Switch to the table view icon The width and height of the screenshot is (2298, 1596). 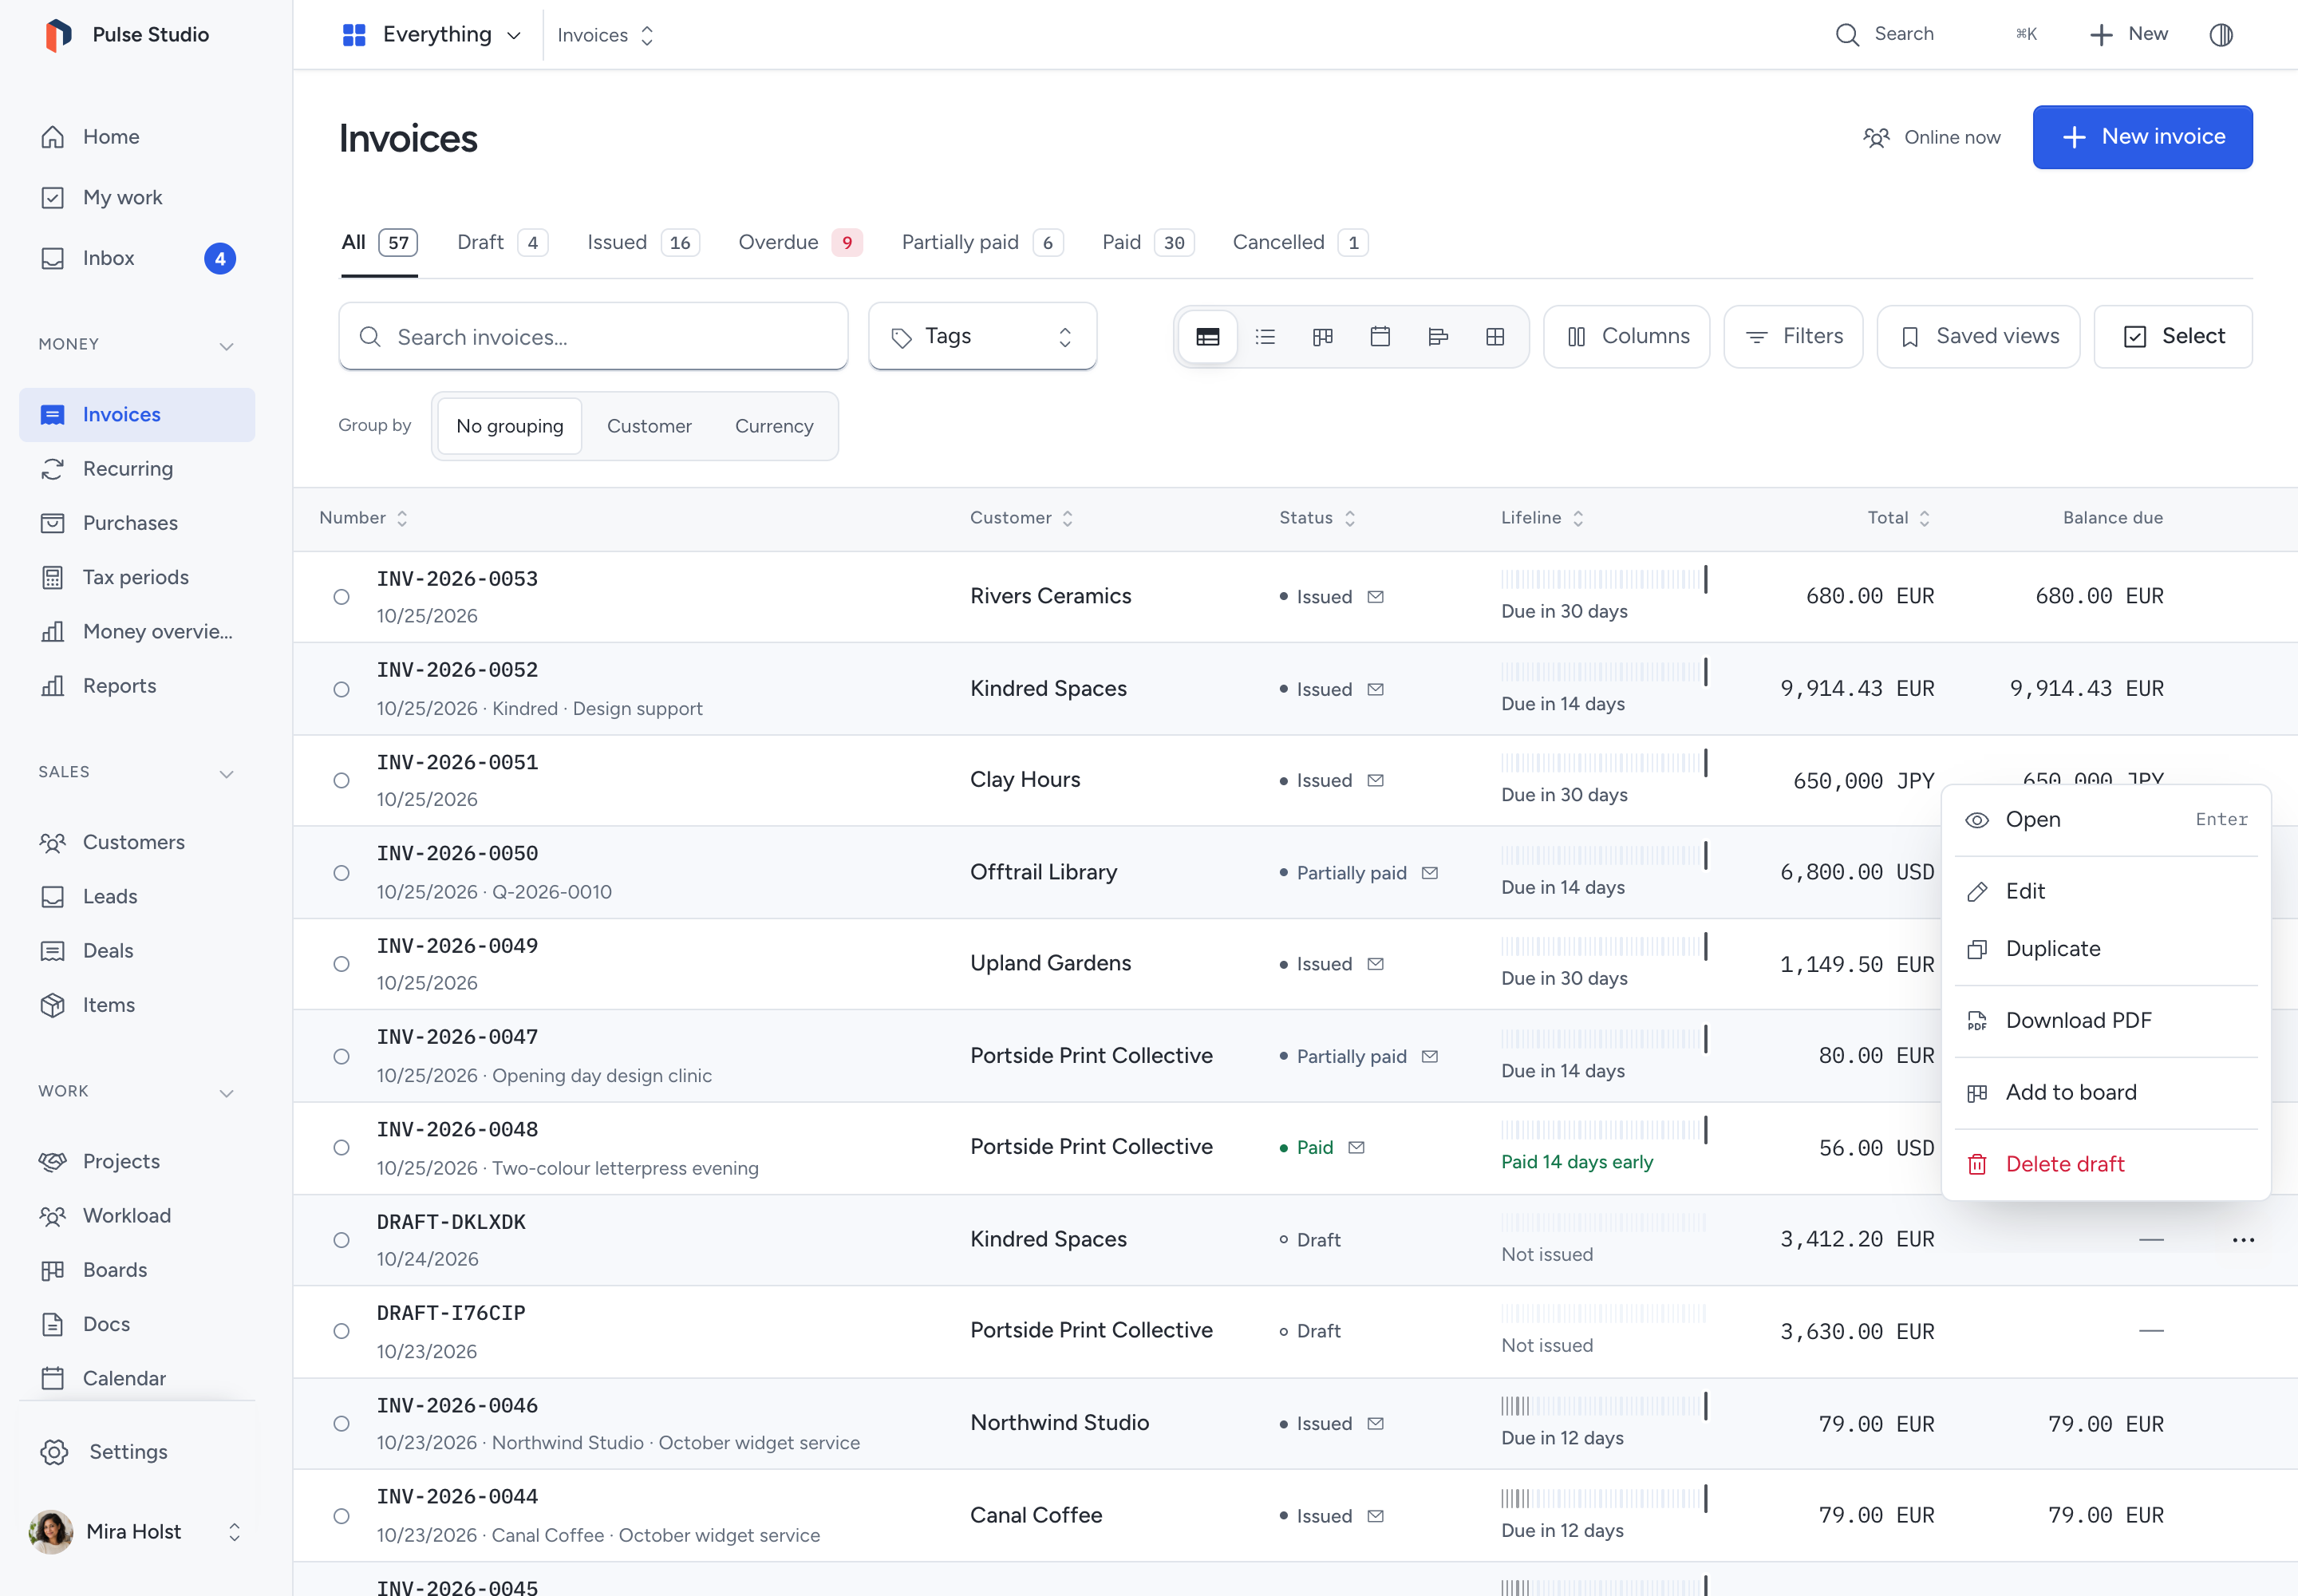[1207, 337]
